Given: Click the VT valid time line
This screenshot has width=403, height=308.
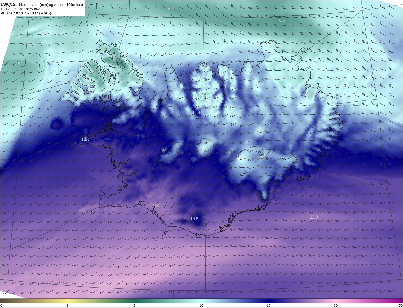Looking at the screenshot, I should point(26,13).
